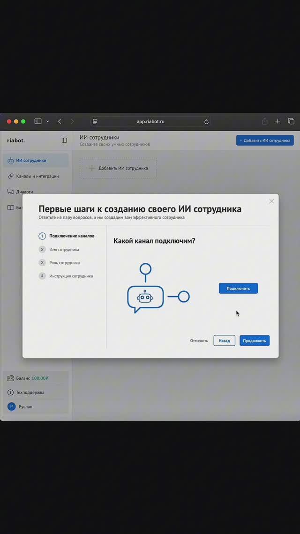Open the Баланс 100,00₽ entry
Viewport: 300px width, 534px height.
coord(36,378)
